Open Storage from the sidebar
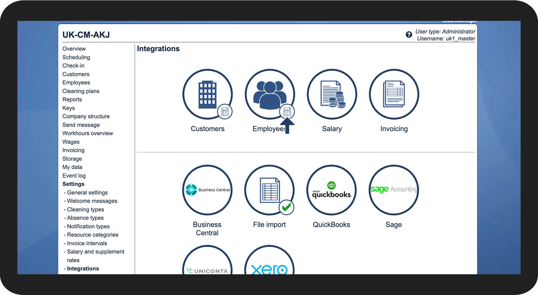The height and width of the screenshot is (295, 538). pyautogui.click(x=72, y=159)
